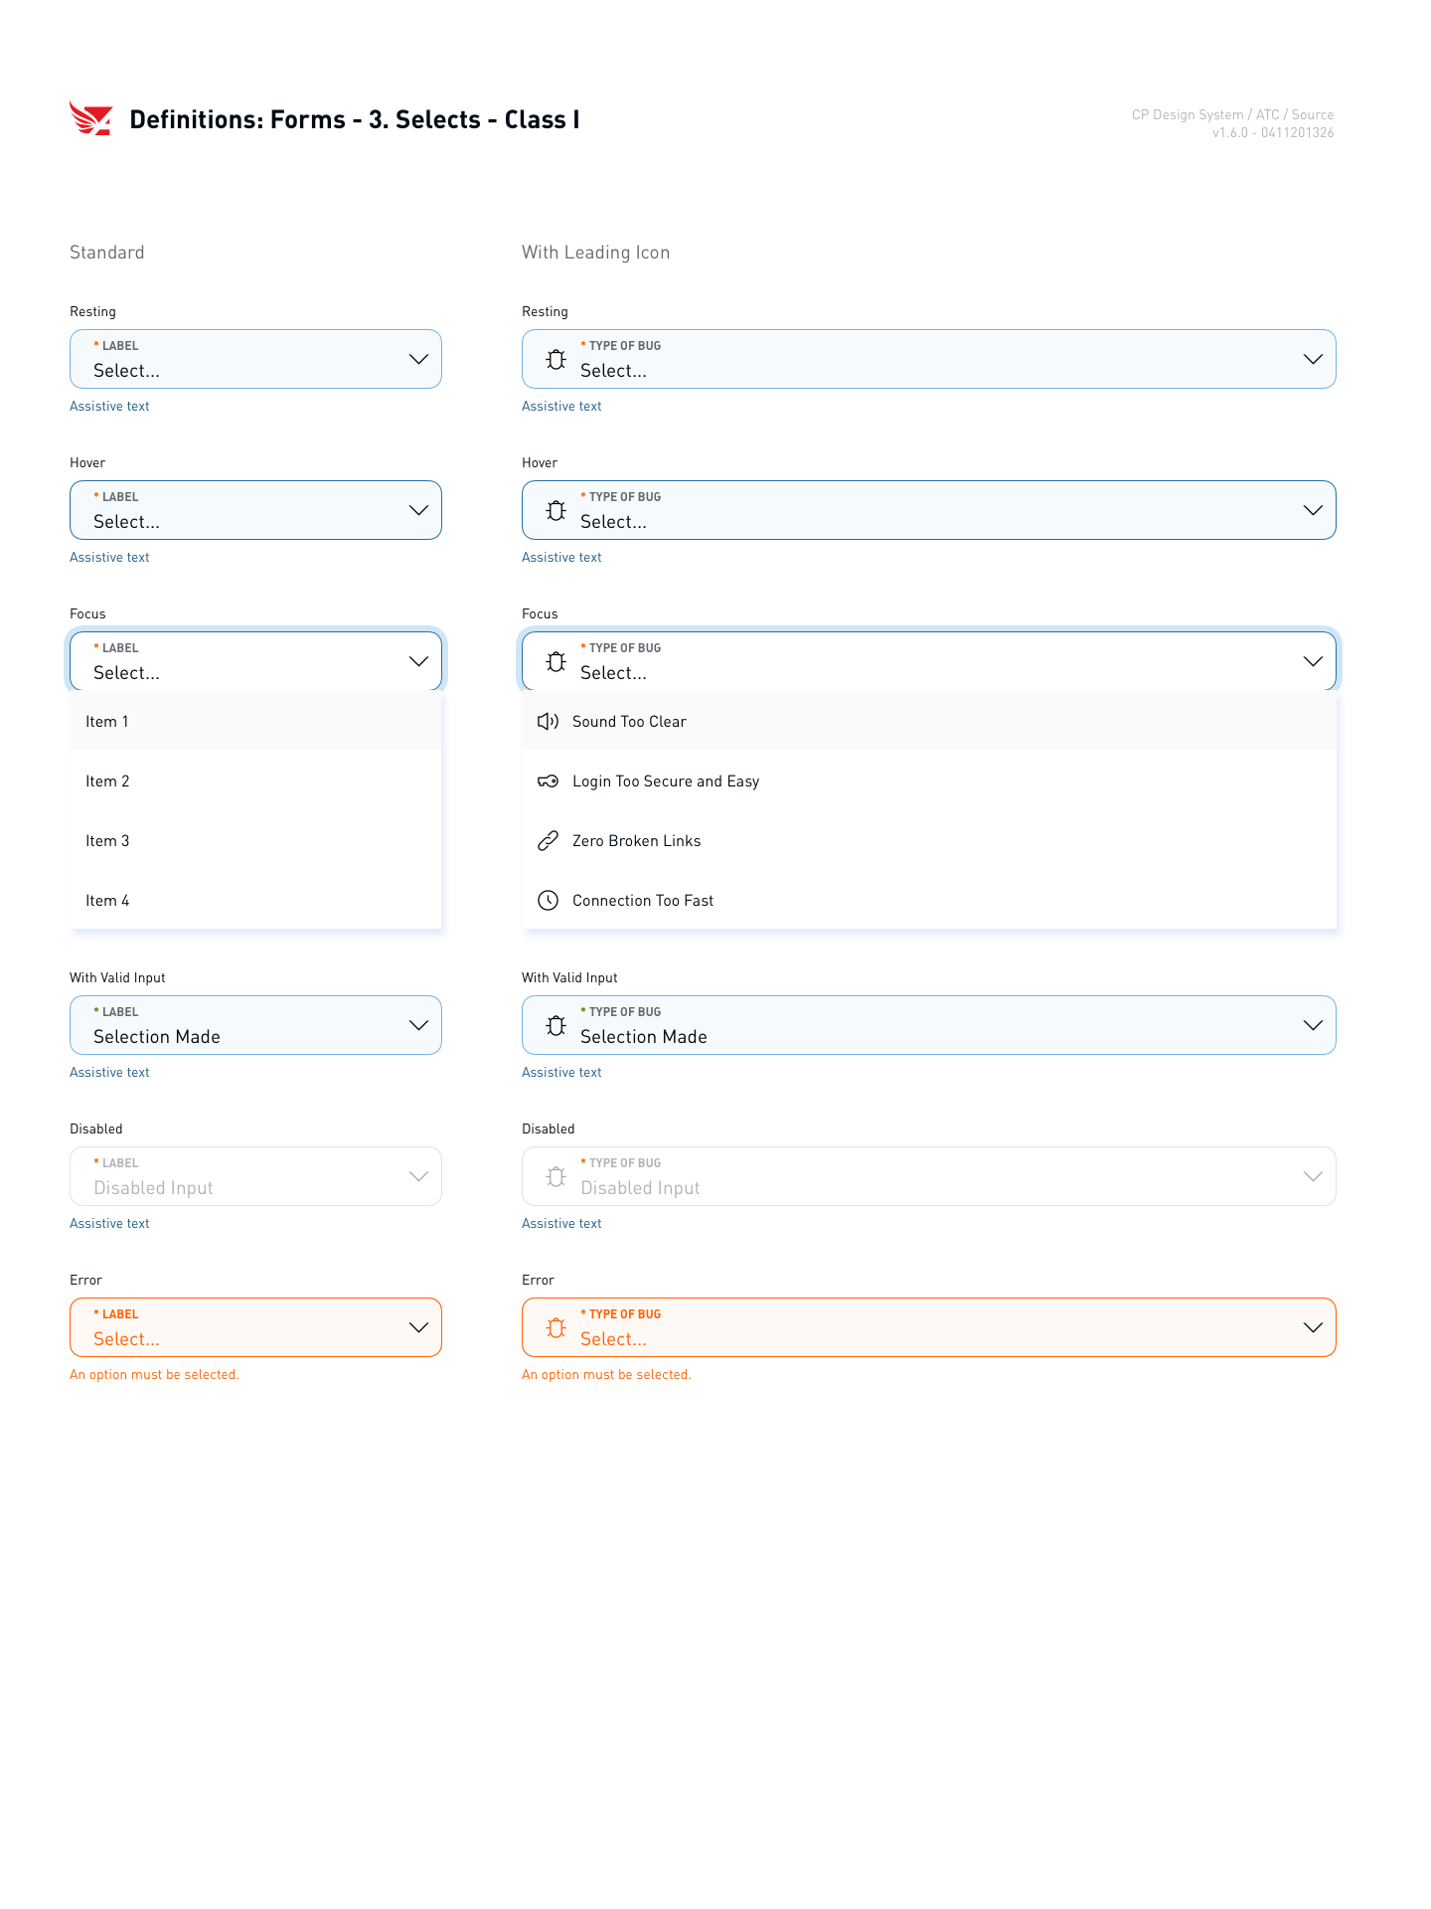Click the page title Definitions: Forms

pos(355,119)
